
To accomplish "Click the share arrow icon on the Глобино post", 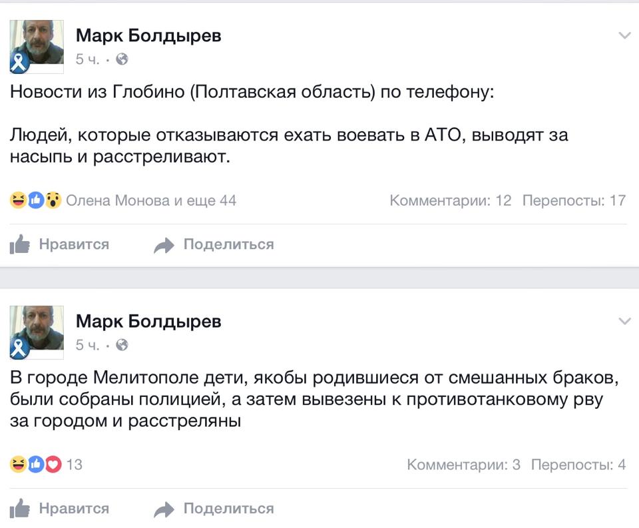I will pos(164,246).
